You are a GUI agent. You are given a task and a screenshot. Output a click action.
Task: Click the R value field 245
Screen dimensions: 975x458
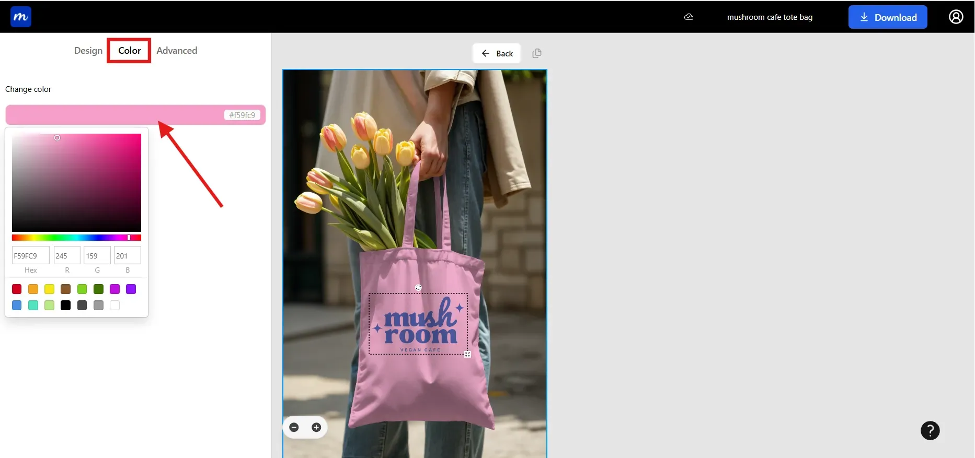[x=67, y=255]
